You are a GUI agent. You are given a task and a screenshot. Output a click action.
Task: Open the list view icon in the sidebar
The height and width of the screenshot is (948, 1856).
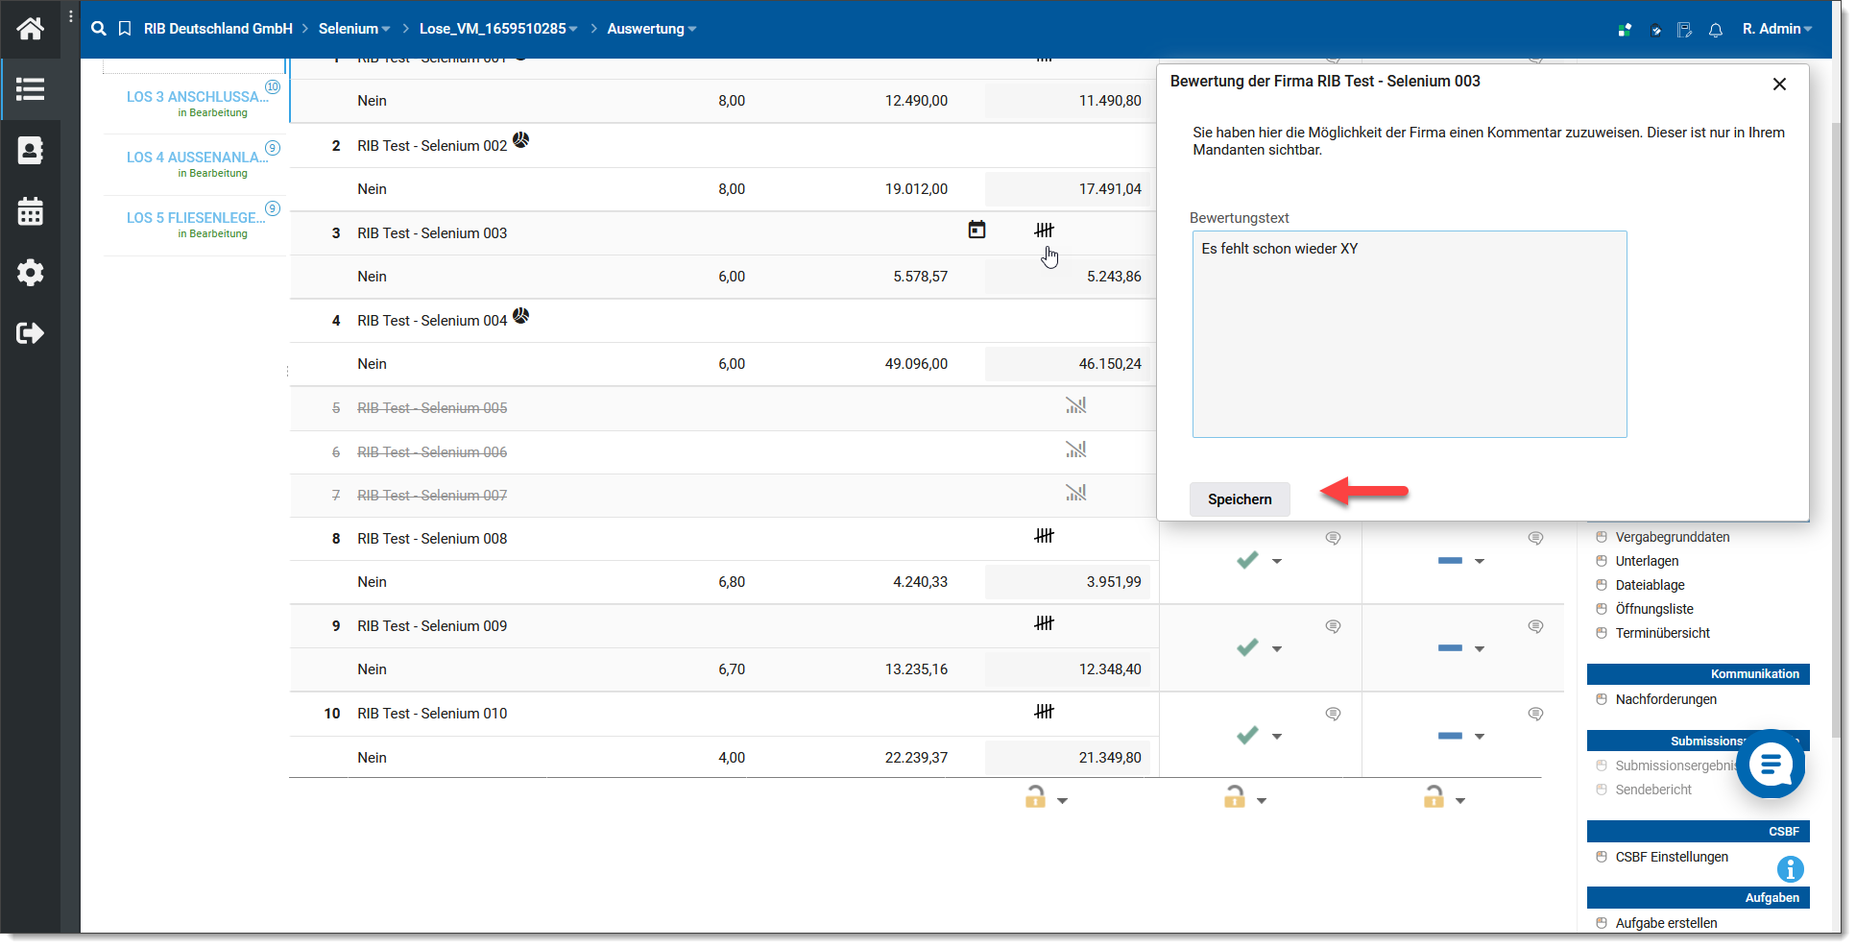click(x=30, y=89)
